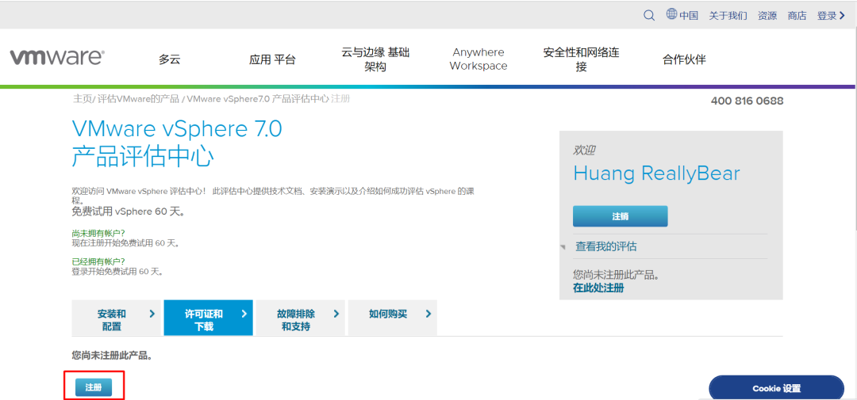857x400 pixels.
Task: Open the 云与边缘 基础架构 menu
Action: pos(375,59)
